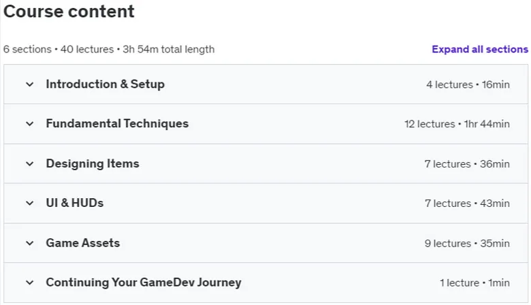Screen dimensions: 531x305
Task: Click the 7 lectures 43min label
Action: (467, 204)
